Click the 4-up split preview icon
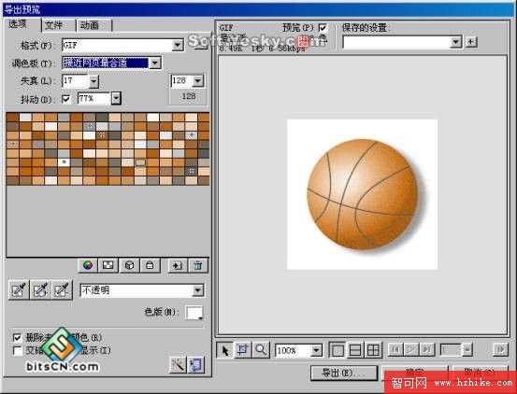517x394 pixels. 373,350
